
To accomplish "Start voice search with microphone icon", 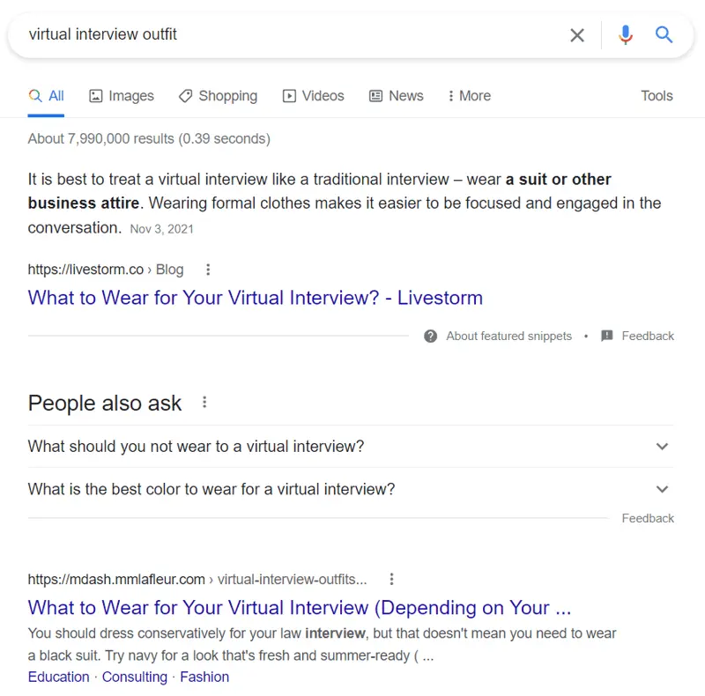I will point(626,35).
